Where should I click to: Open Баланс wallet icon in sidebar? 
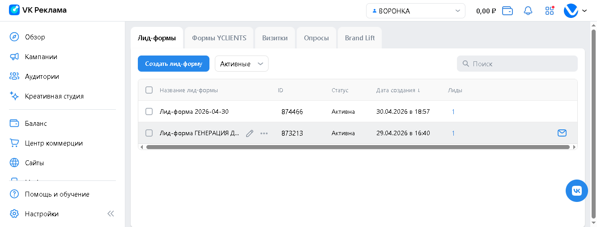pyautogui.click(x=14, y=123)
